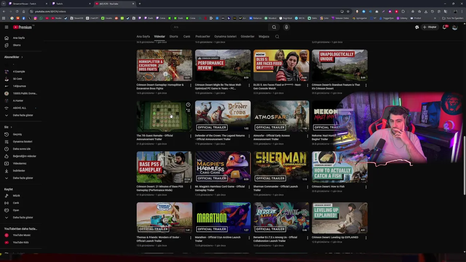Screen dimensions: 466x262
Task: Open ChatGPT bookmark in bookmarks bar
Action: coord(92,18)
